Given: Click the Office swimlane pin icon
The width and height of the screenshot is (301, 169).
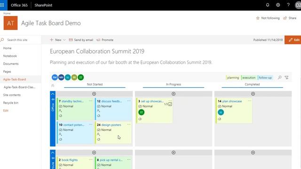Looking at the screenshot, I should (53, 99).
